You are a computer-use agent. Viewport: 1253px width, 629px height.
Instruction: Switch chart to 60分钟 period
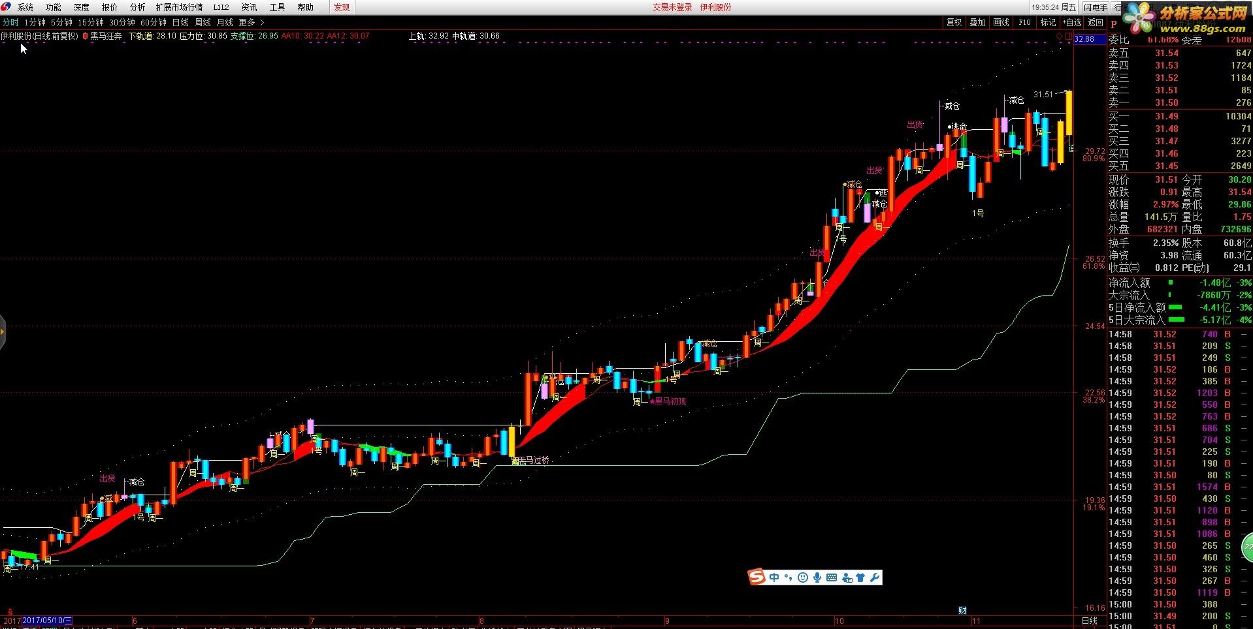click(x=154, y=22)
